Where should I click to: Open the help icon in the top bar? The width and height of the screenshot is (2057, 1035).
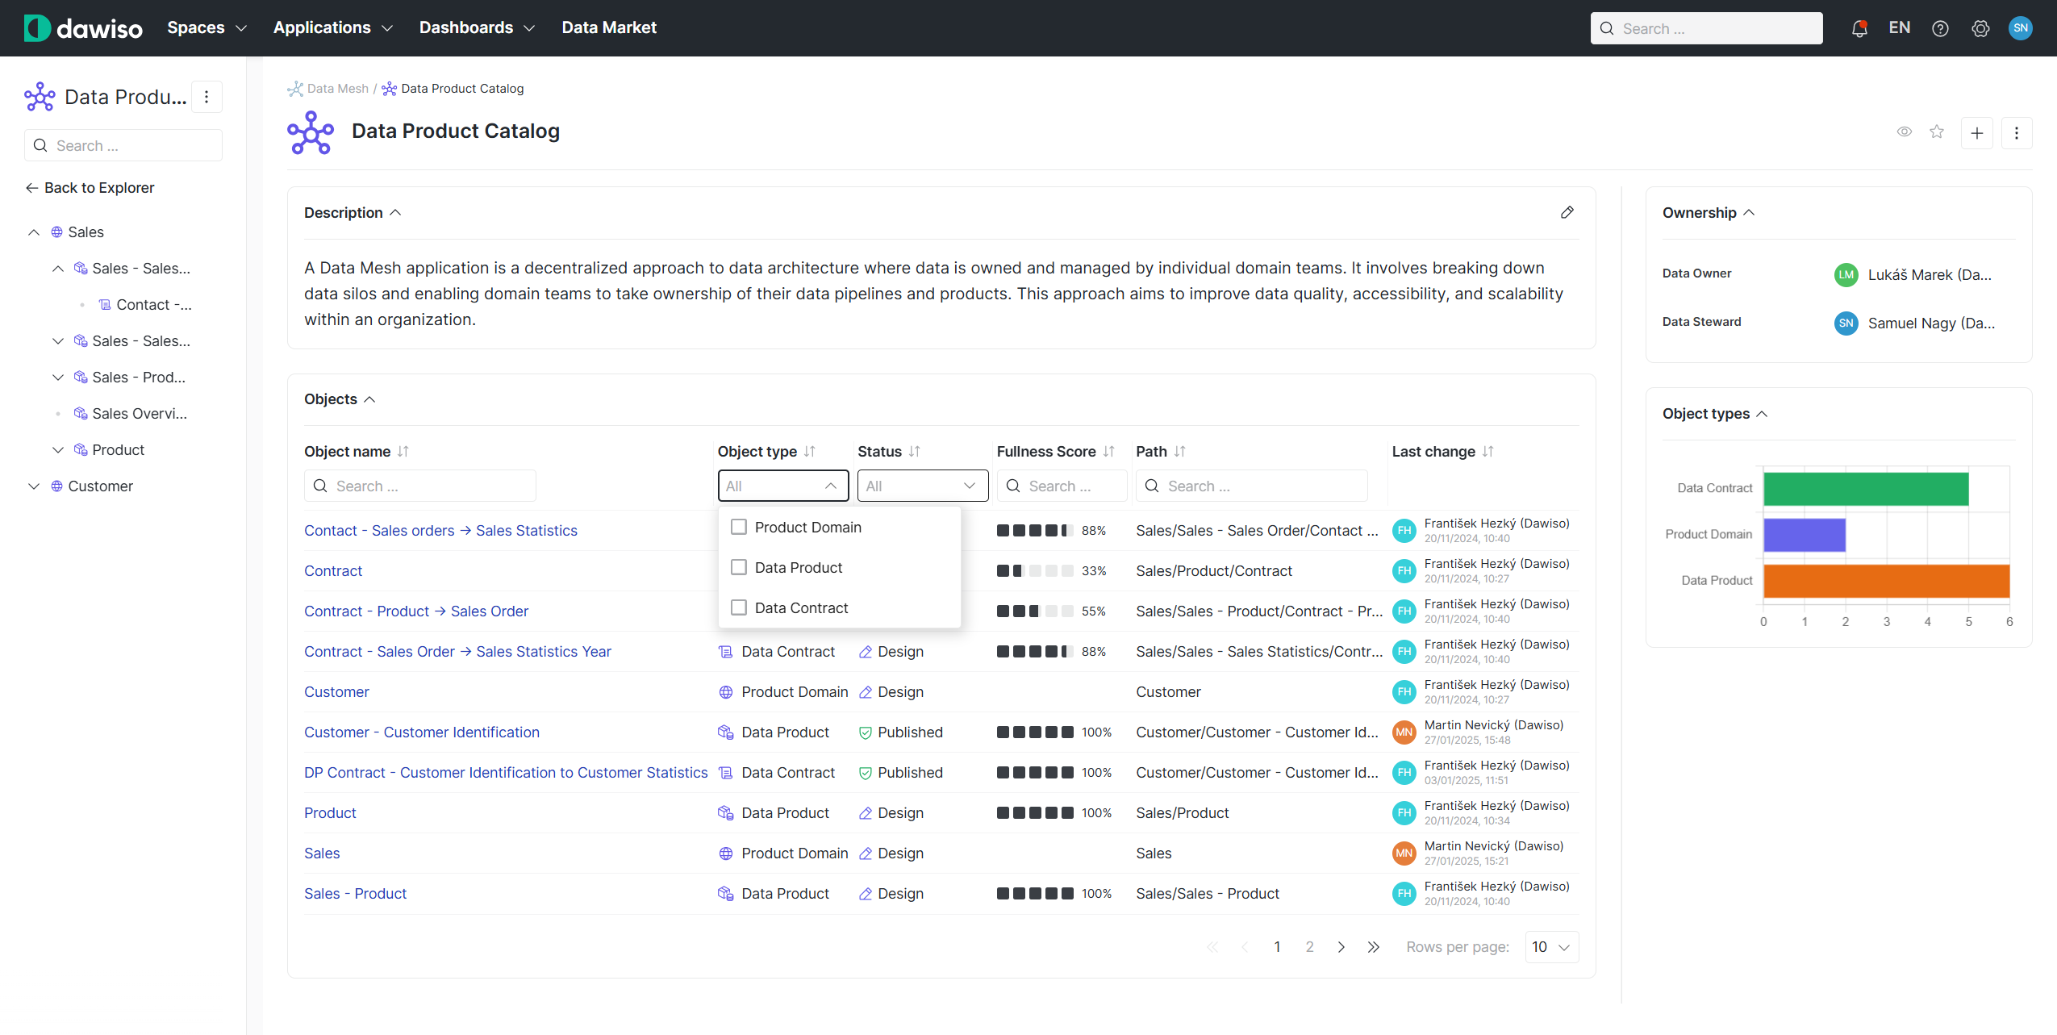1941,27
